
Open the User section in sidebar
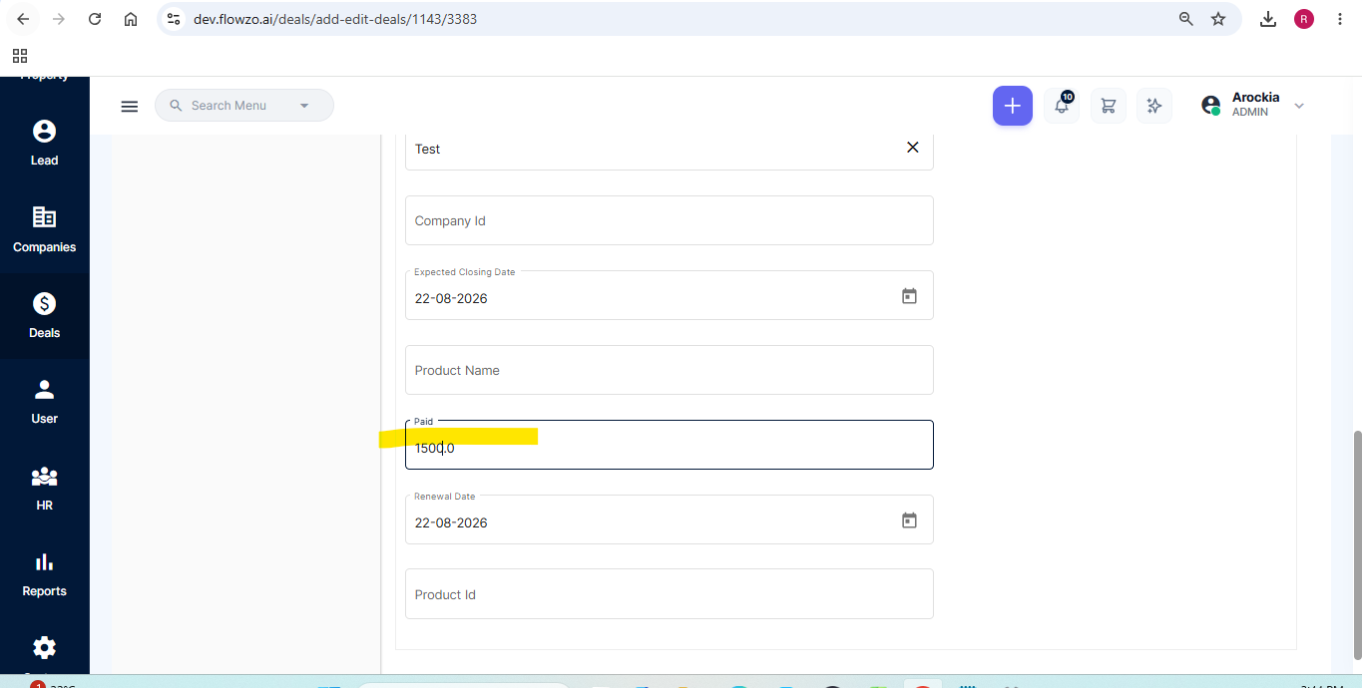44,402
